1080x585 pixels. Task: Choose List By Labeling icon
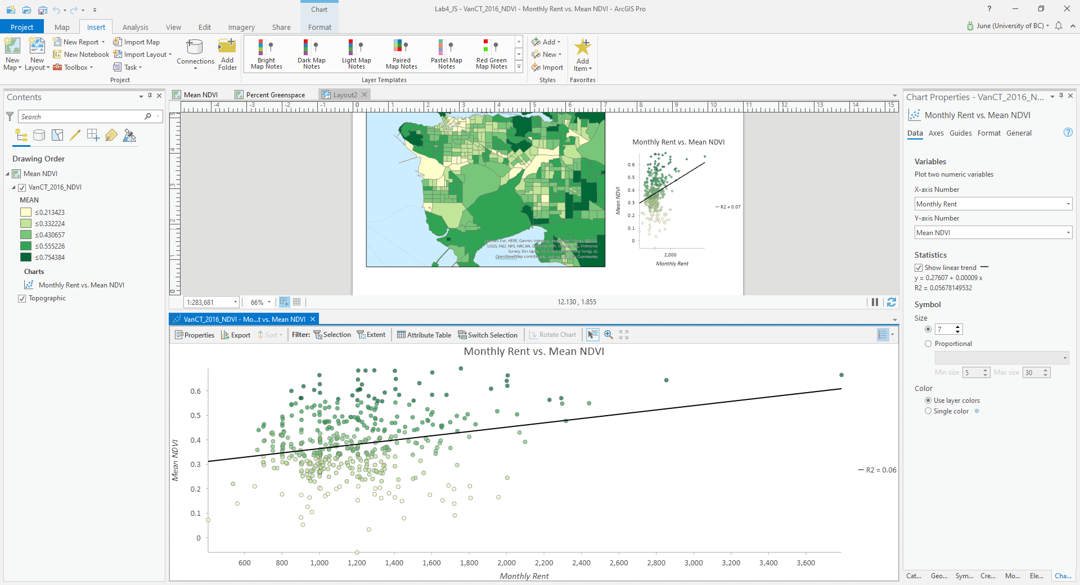pos(111,135)
